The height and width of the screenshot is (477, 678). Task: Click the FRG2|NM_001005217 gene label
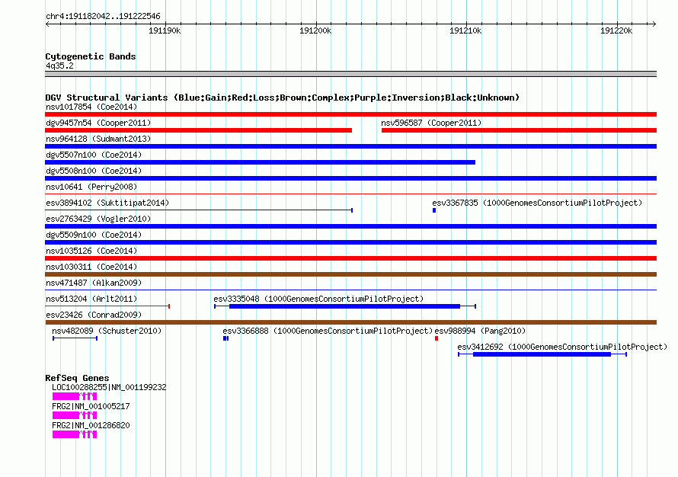pyautogui.click(x=91, y=406)
